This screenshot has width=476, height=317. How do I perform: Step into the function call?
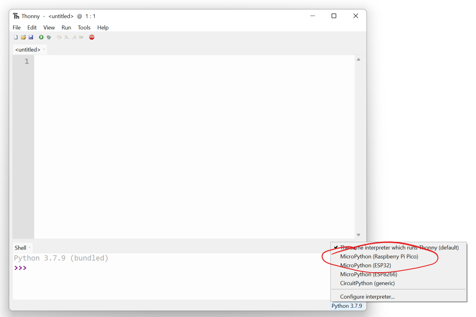click(67, 37)
